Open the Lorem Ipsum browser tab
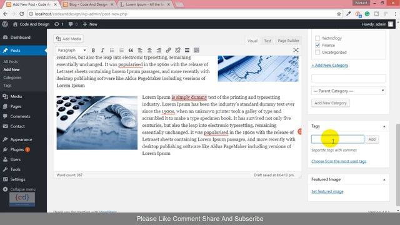 [145, 4]
